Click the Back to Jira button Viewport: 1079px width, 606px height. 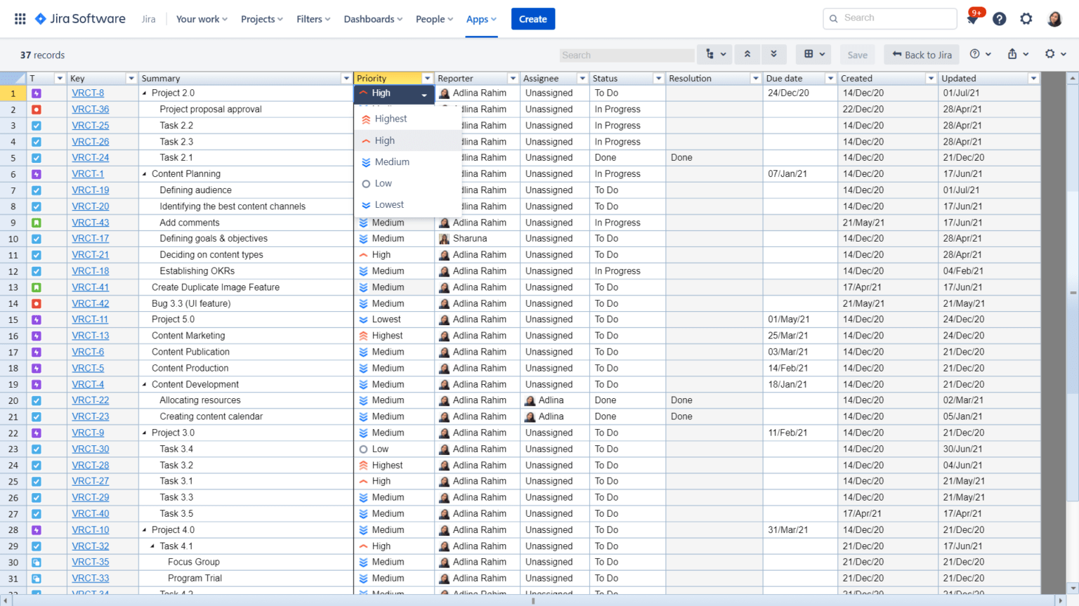click(921, 54)
